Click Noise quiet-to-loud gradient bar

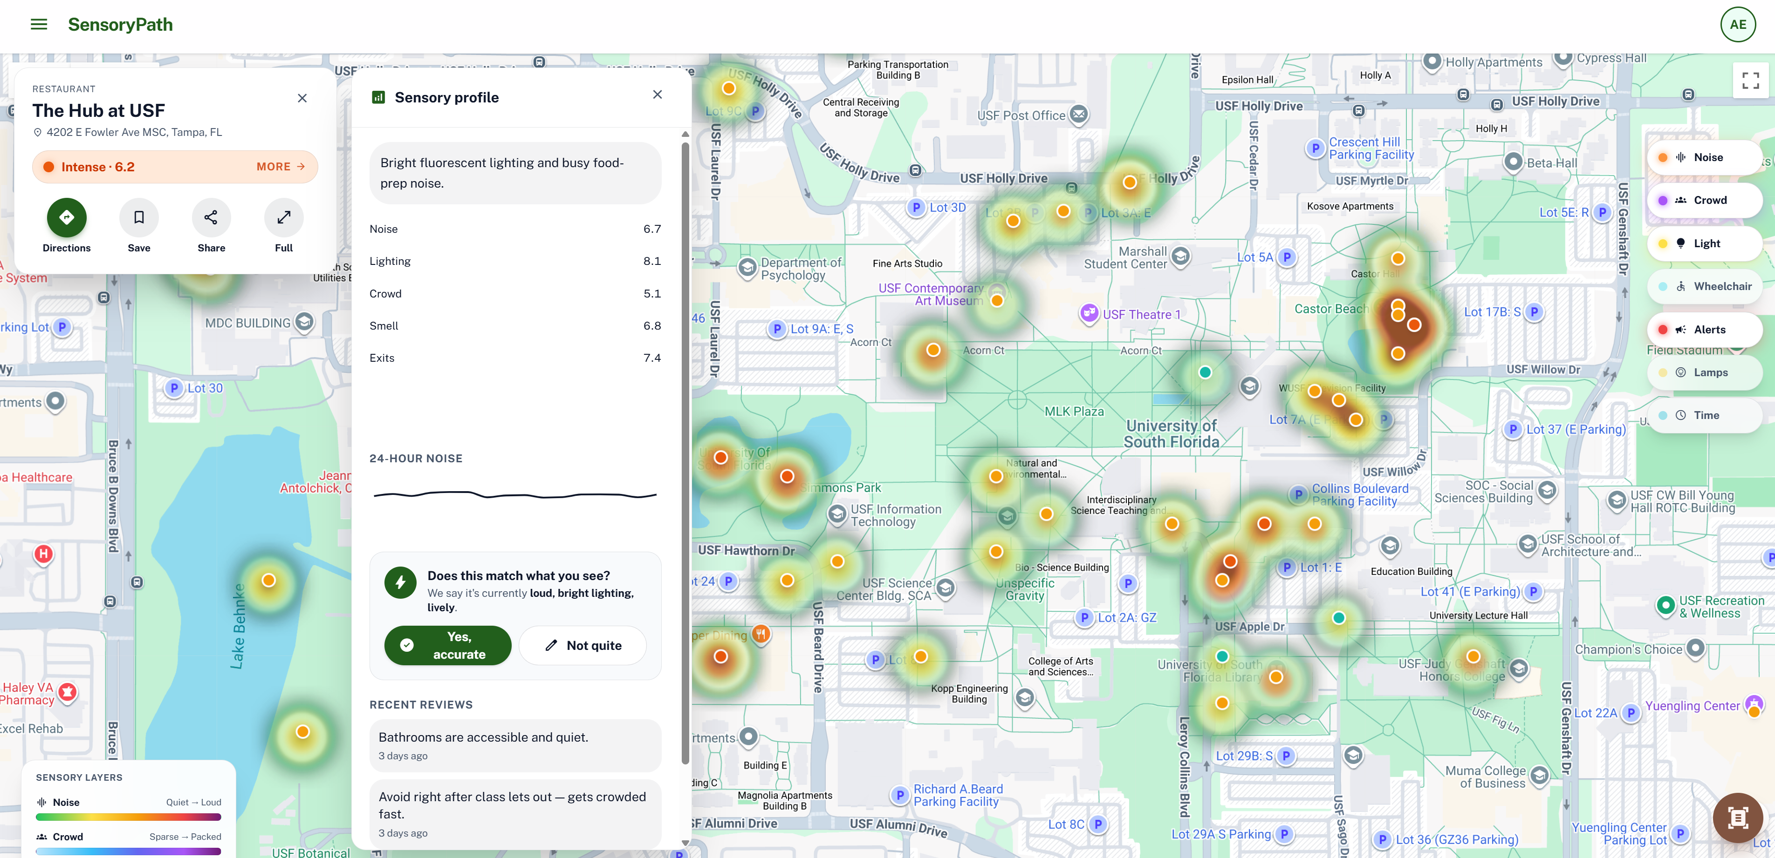(x=128, y=817)
